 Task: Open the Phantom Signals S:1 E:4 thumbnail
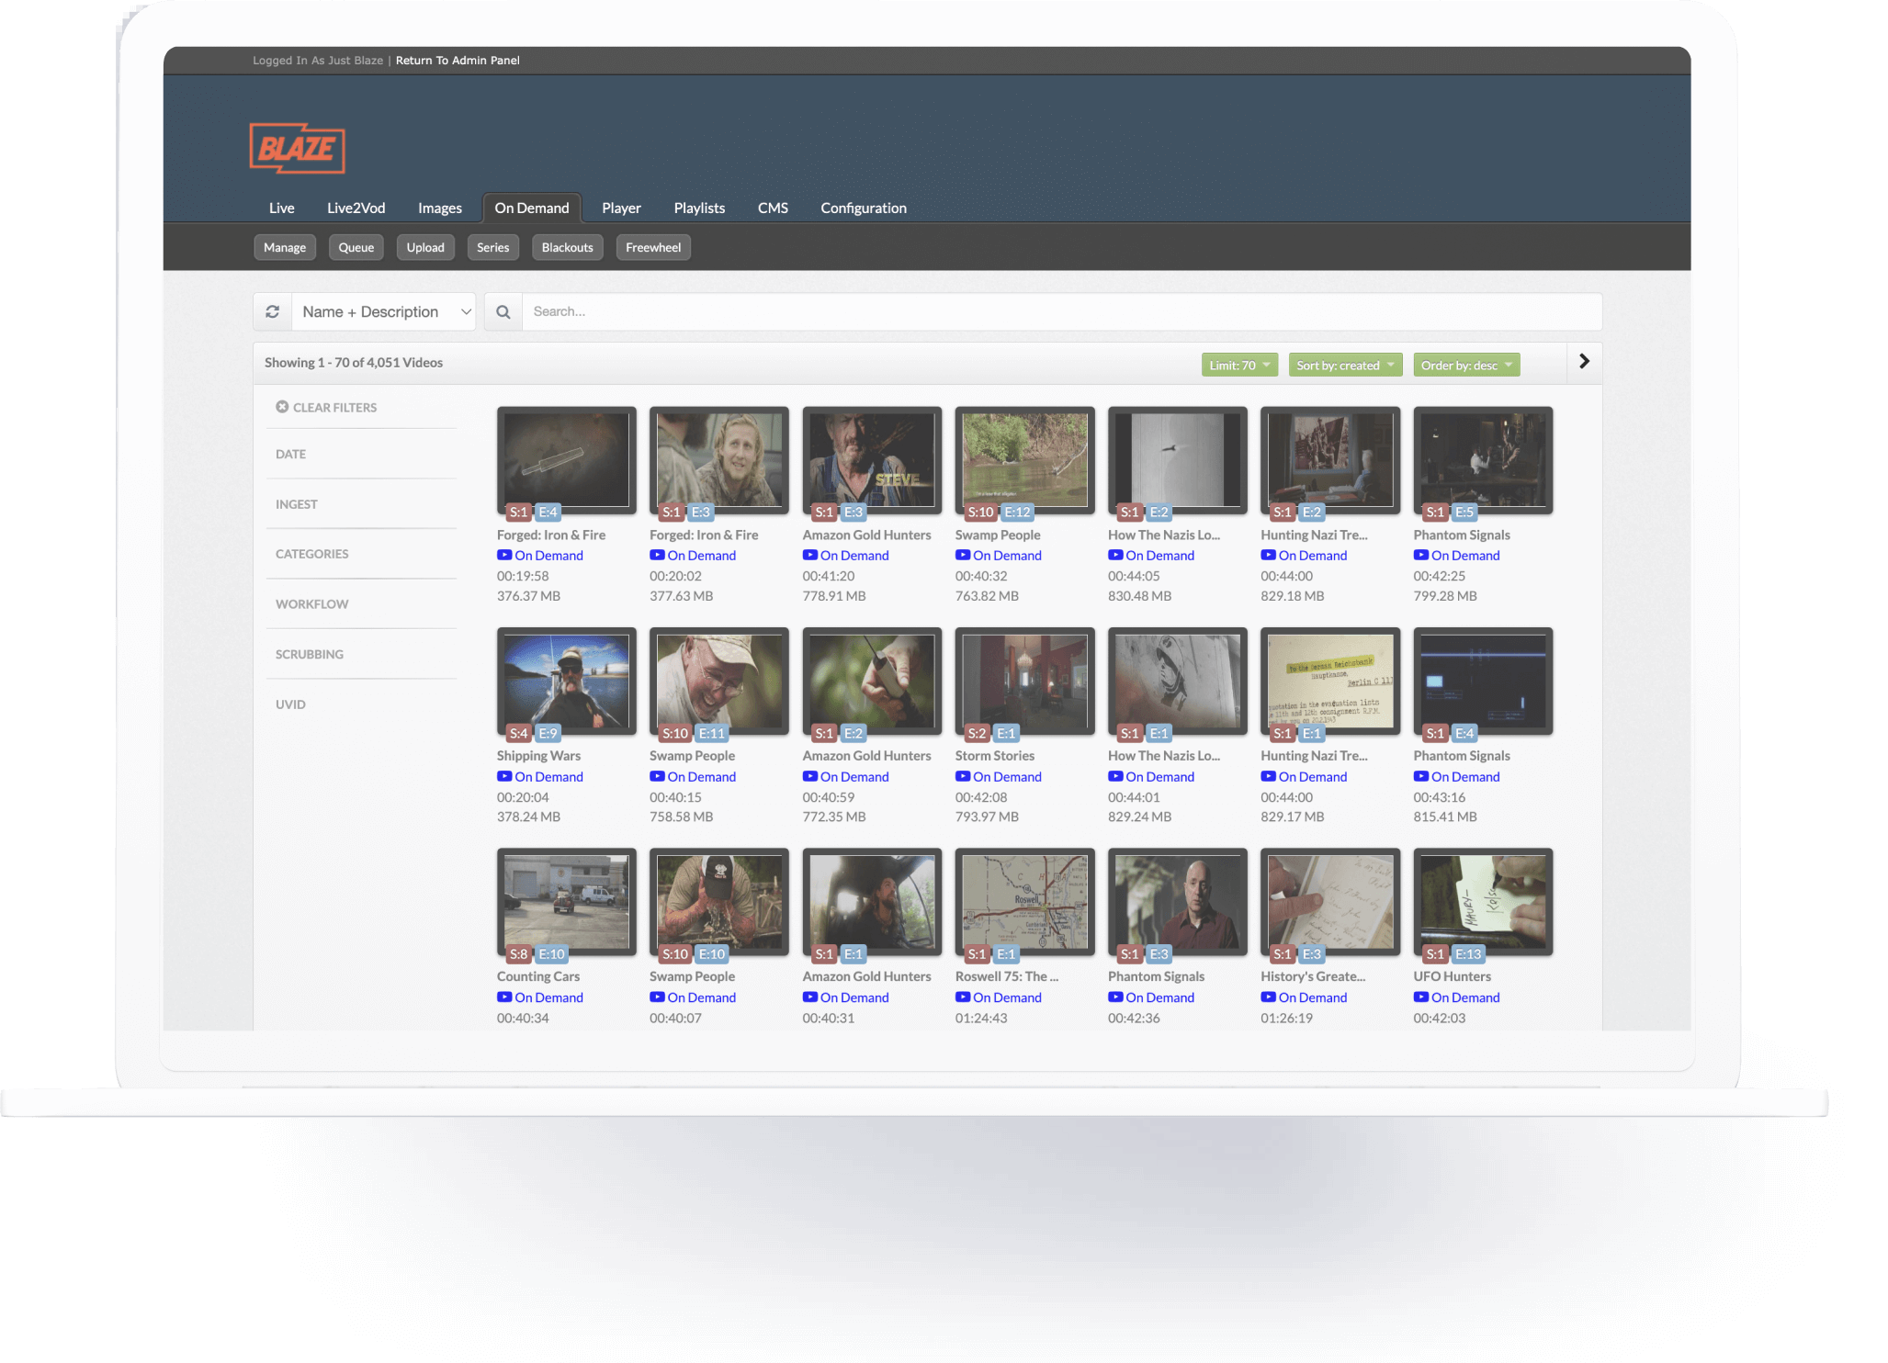[1483, 681]
